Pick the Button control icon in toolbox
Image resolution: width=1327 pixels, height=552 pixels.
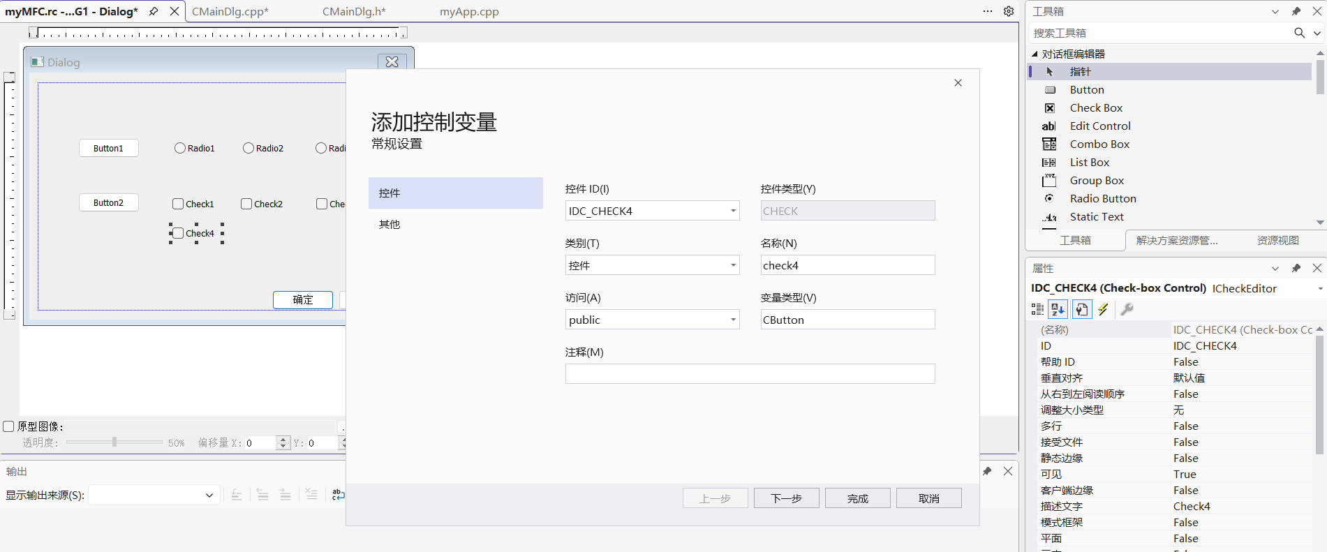[x=1050, y=90]
